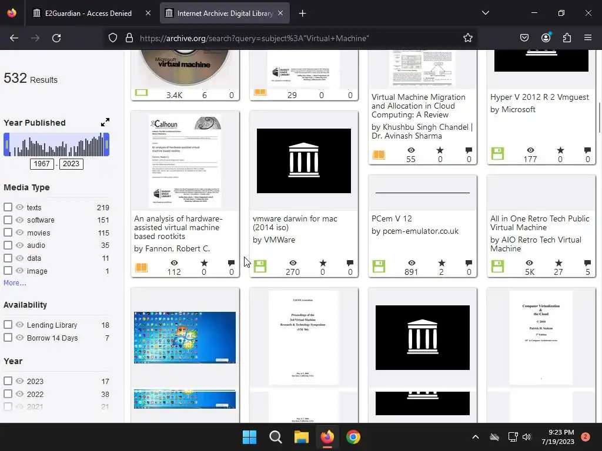Open File Explorer from the taskbar
Screen dimensions: 602x451
pyautogui.click(x=302, y=437)
